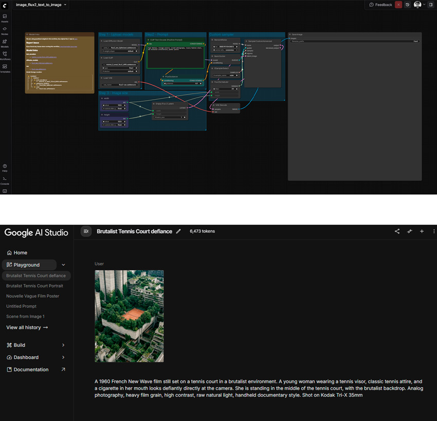Viewport: 437px width, 421px height.
Task: Open the Models panel icon
Action: pyautogui.click(x=5, y=43)
